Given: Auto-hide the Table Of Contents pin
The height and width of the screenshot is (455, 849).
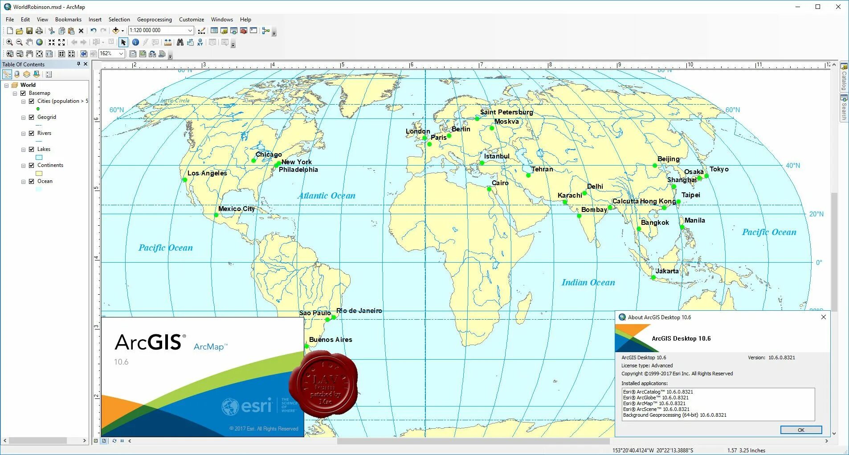Looking at the screenshot, I should click(78, 64).
